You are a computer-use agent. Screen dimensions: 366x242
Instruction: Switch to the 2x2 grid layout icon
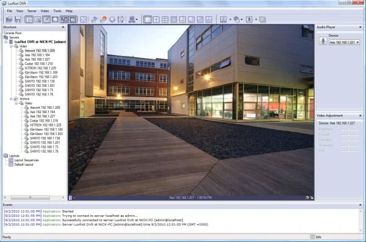[x=156, y=20]
